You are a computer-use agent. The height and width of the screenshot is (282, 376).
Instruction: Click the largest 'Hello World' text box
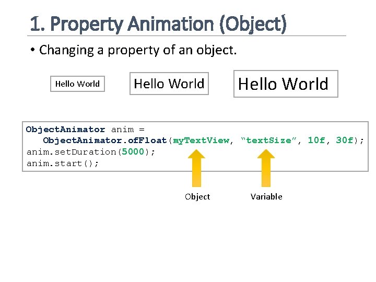[286, 84]
